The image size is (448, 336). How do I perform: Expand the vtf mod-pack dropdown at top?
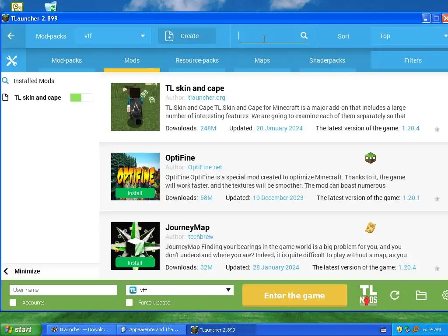click(113, 36)
